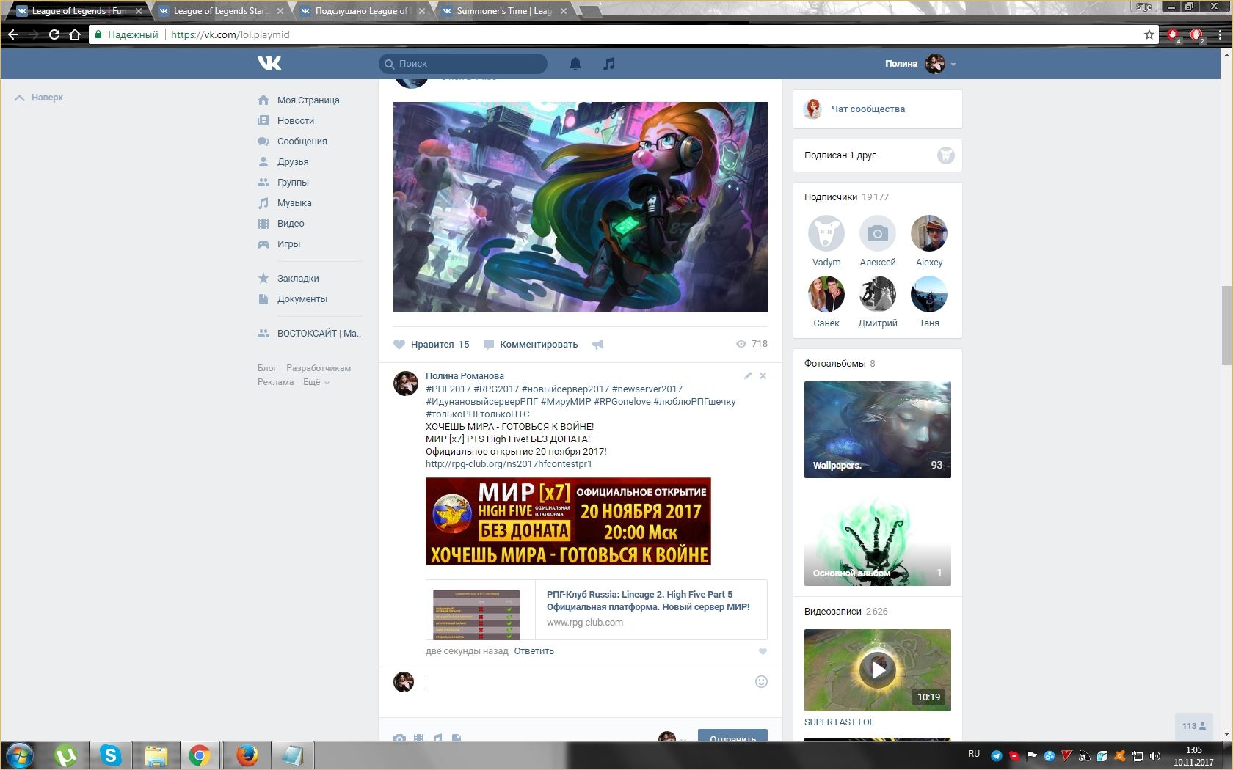The width and height of the screenshot is (1233, 770).
Task: Open the 113 friends online panel
Action: (1194, 726)
